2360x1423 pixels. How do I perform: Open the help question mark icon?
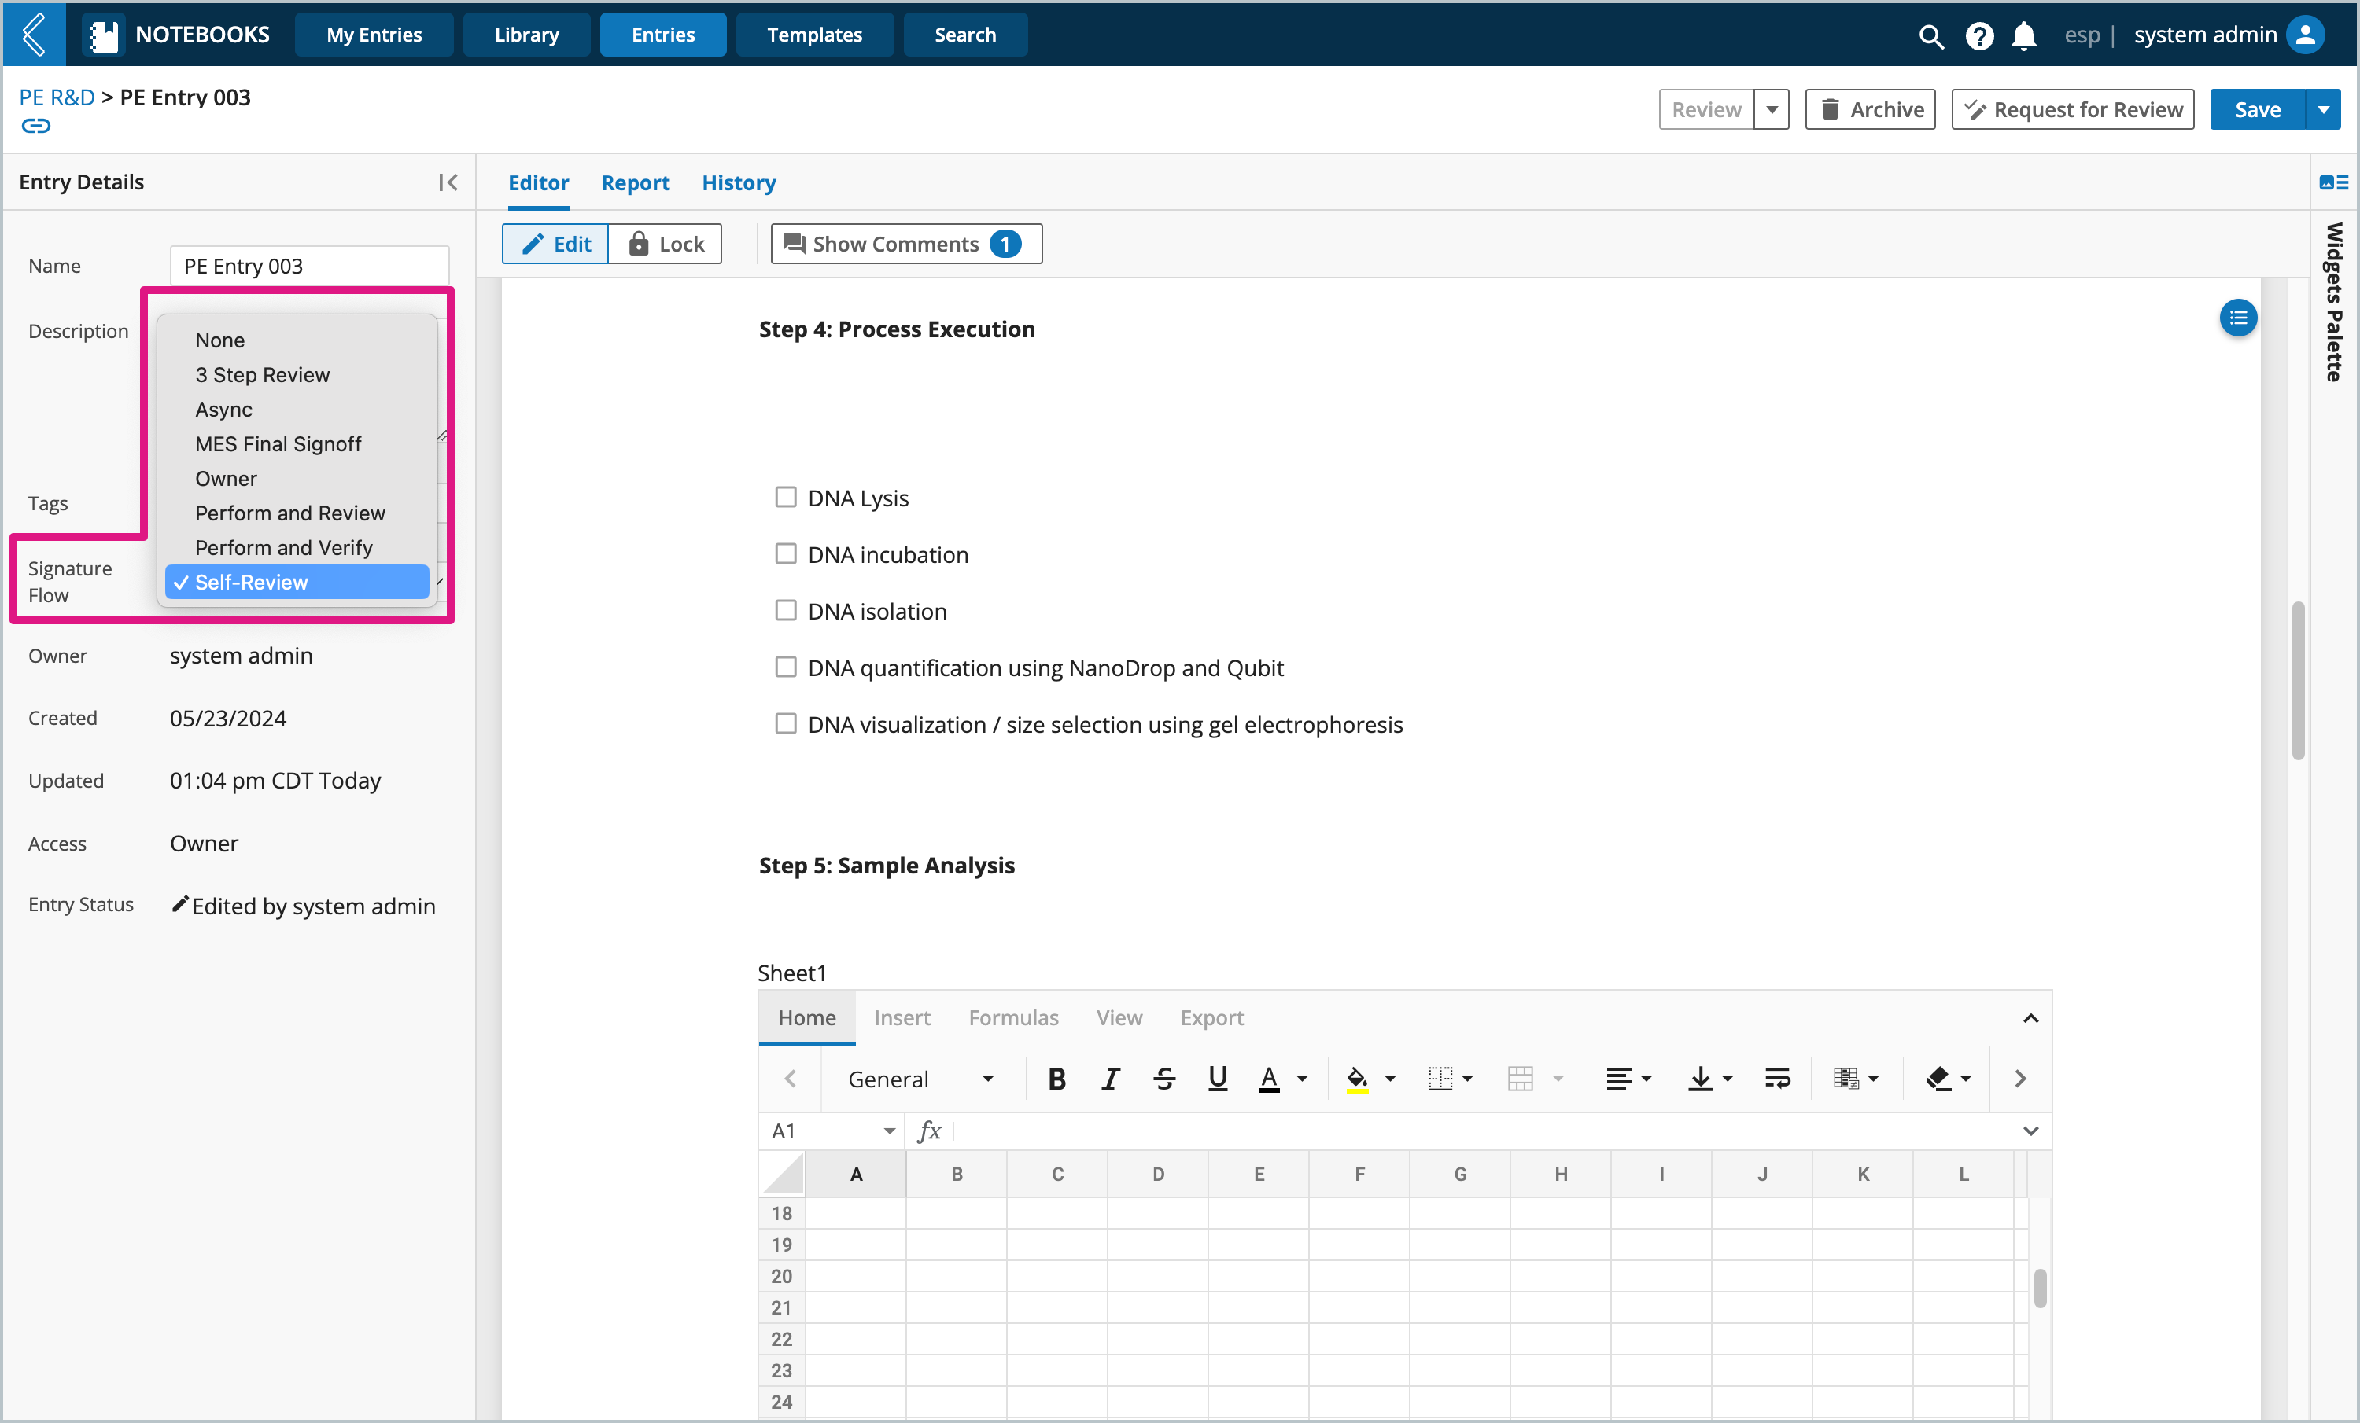pyautogui.click(x=1978, y=35)
